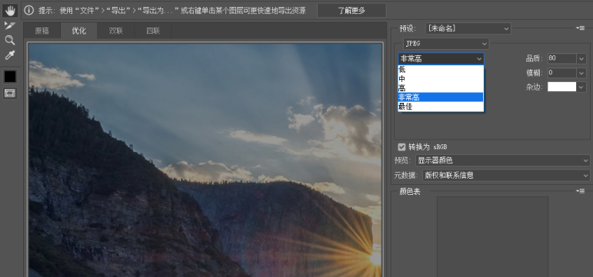Toggle the Convert to sRGB checkbox

401,147
